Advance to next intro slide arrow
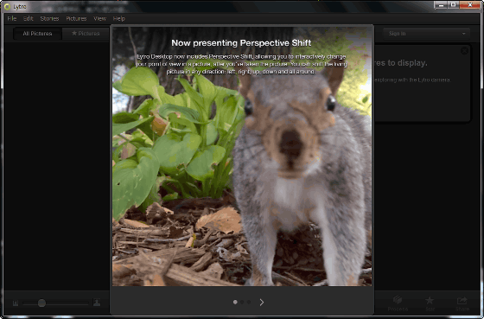 [x=261, y=303]
